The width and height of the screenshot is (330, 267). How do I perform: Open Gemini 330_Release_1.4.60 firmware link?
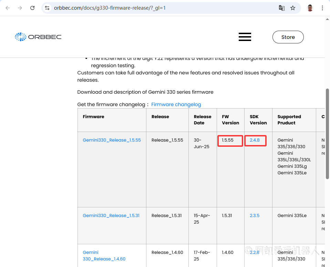pyautogui.click(x=104, y=256)
